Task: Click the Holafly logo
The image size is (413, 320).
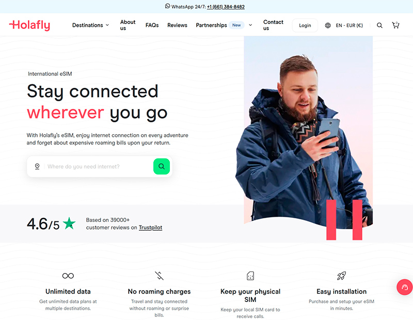Action: 29,25
